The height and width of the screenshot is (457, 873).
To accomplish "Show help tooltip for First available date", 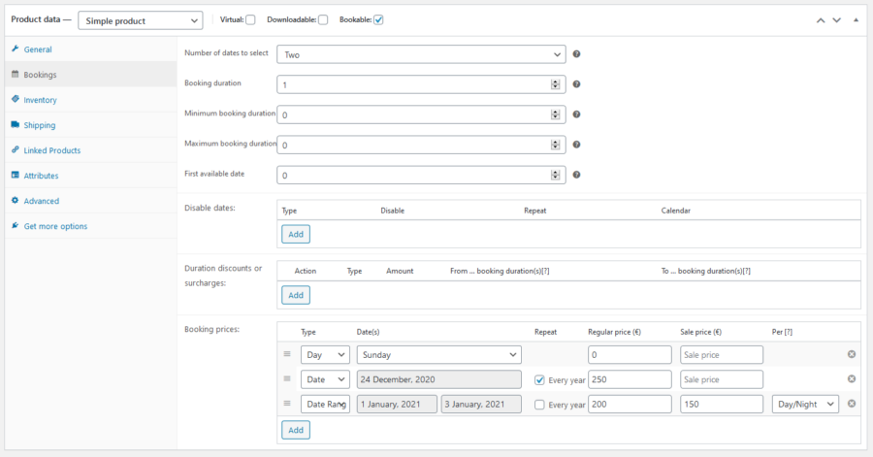I will click(576, 175).
